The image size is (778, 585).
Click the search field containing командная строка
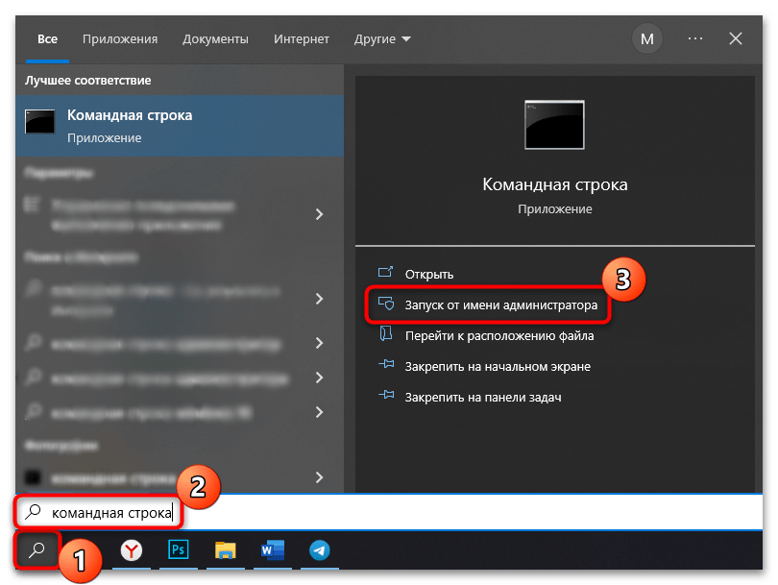pos(384,513)
